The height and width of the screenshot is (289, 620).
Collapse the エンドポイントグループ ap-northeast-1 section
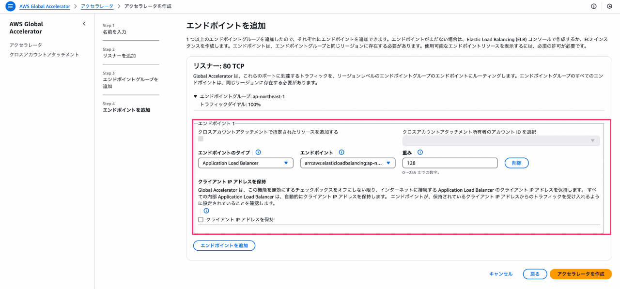(195, 96)
